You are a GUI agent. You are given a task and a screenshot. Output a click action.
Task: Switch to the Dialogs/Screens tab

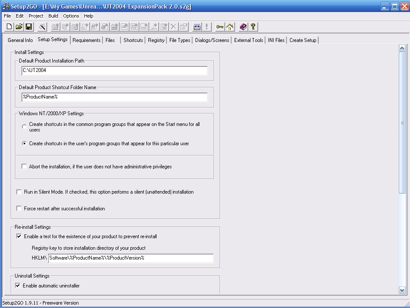[x=212, y=40]
